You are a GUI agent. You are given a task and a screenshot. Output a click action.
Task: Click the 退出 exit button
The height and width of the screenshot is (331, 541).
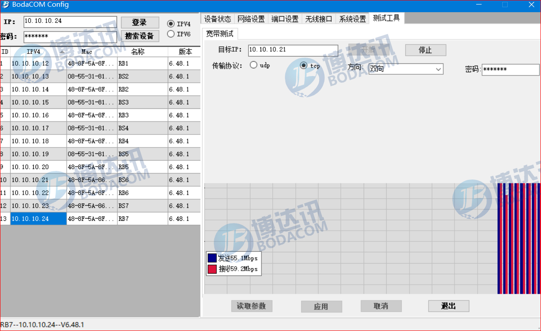pyautogui.click(x=448, y=306)
